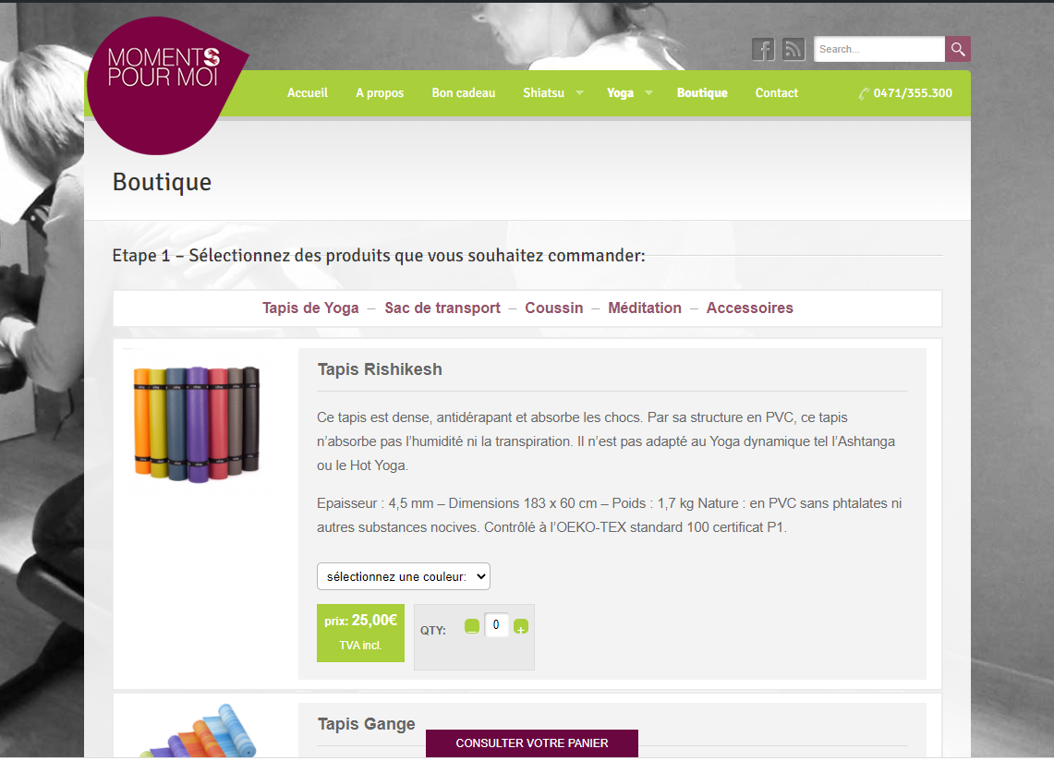
Task: Jump to the Accessoires category
Action: pyautogui.click(x=749, y=308)
